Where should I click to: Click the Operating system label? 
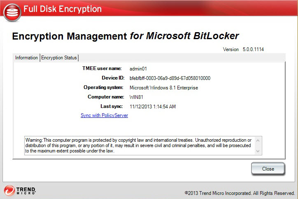click(103, 87)
